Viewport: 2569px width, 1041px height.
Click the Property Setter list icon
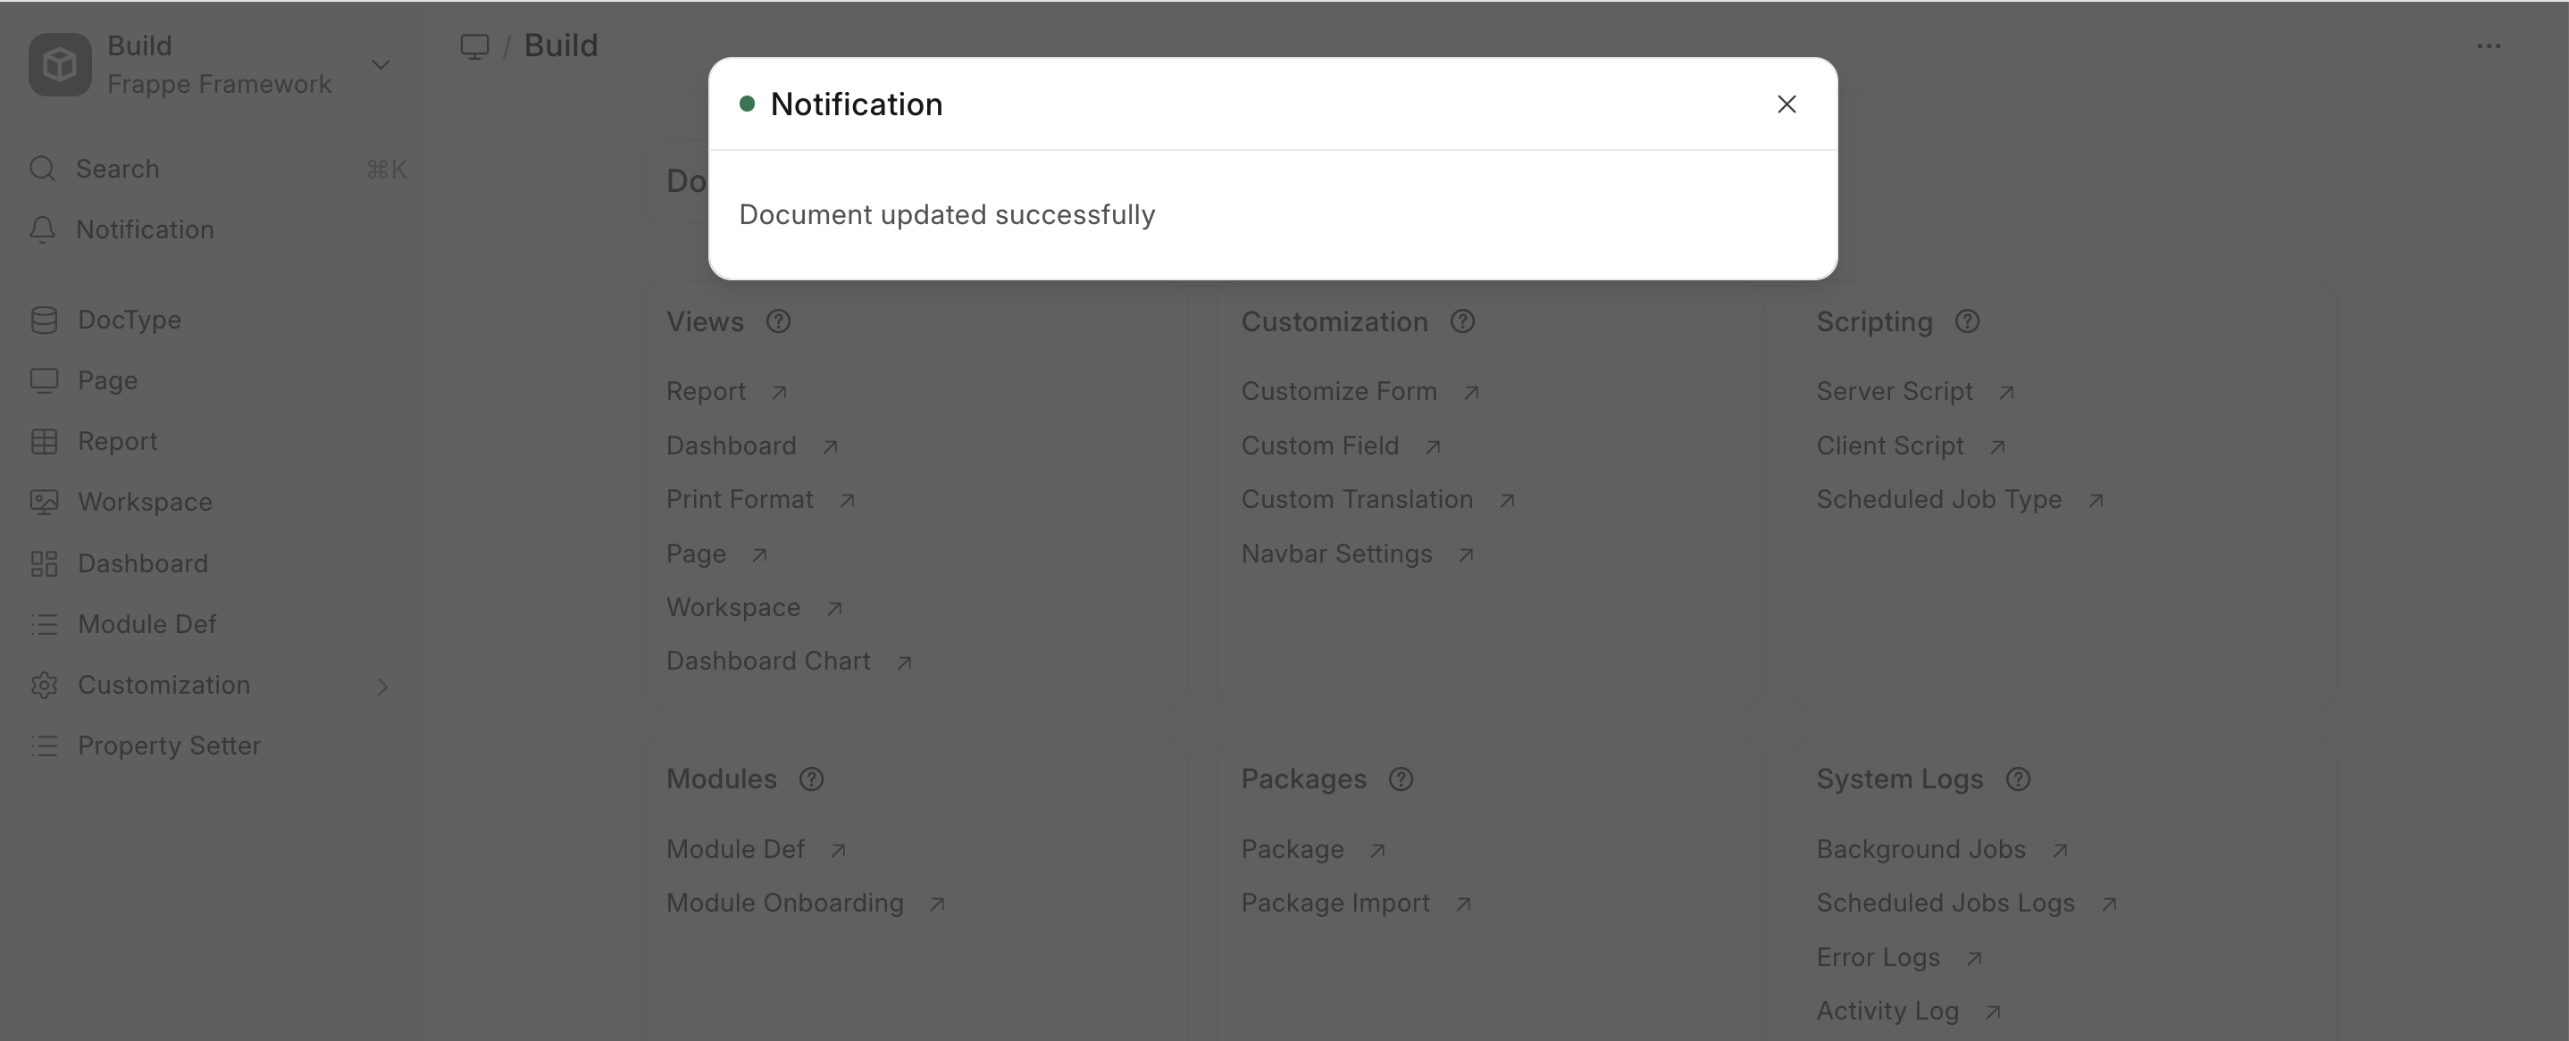pos(44,745)
